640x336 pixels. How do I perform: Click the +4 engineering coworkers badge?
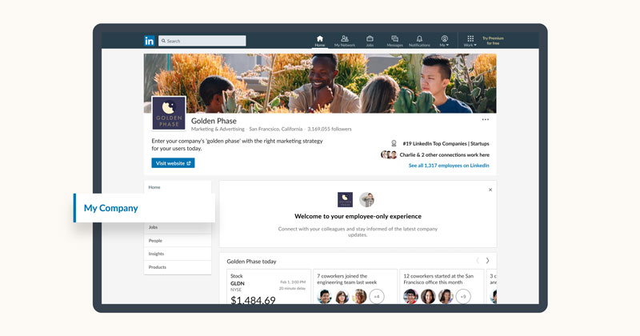pyautogui.click(x=377, y=296)
